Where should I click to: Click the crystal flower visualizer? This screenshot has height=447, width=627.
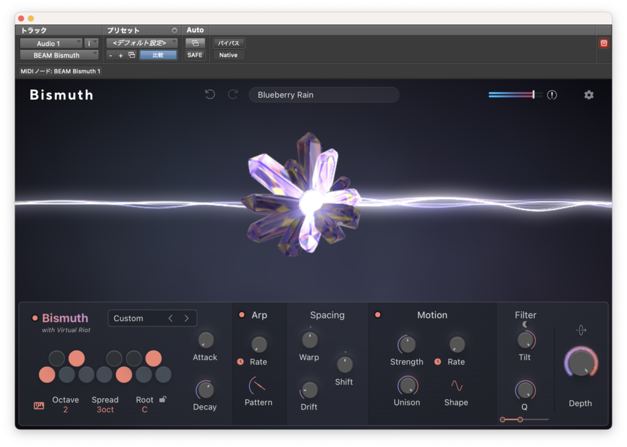pos(302,195)
